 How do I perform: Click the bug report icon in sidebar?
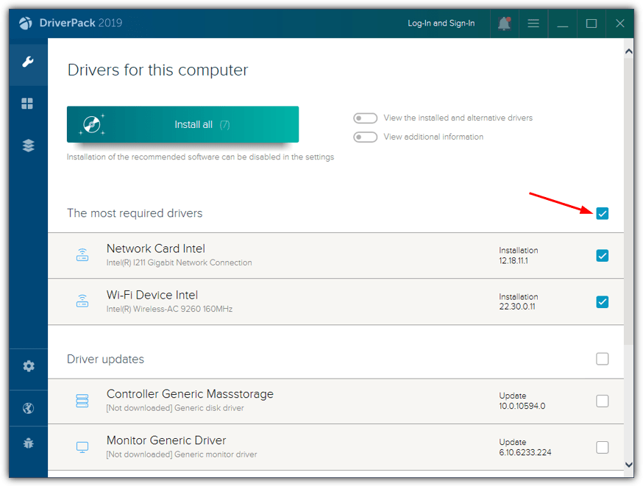tap(28, 443)
